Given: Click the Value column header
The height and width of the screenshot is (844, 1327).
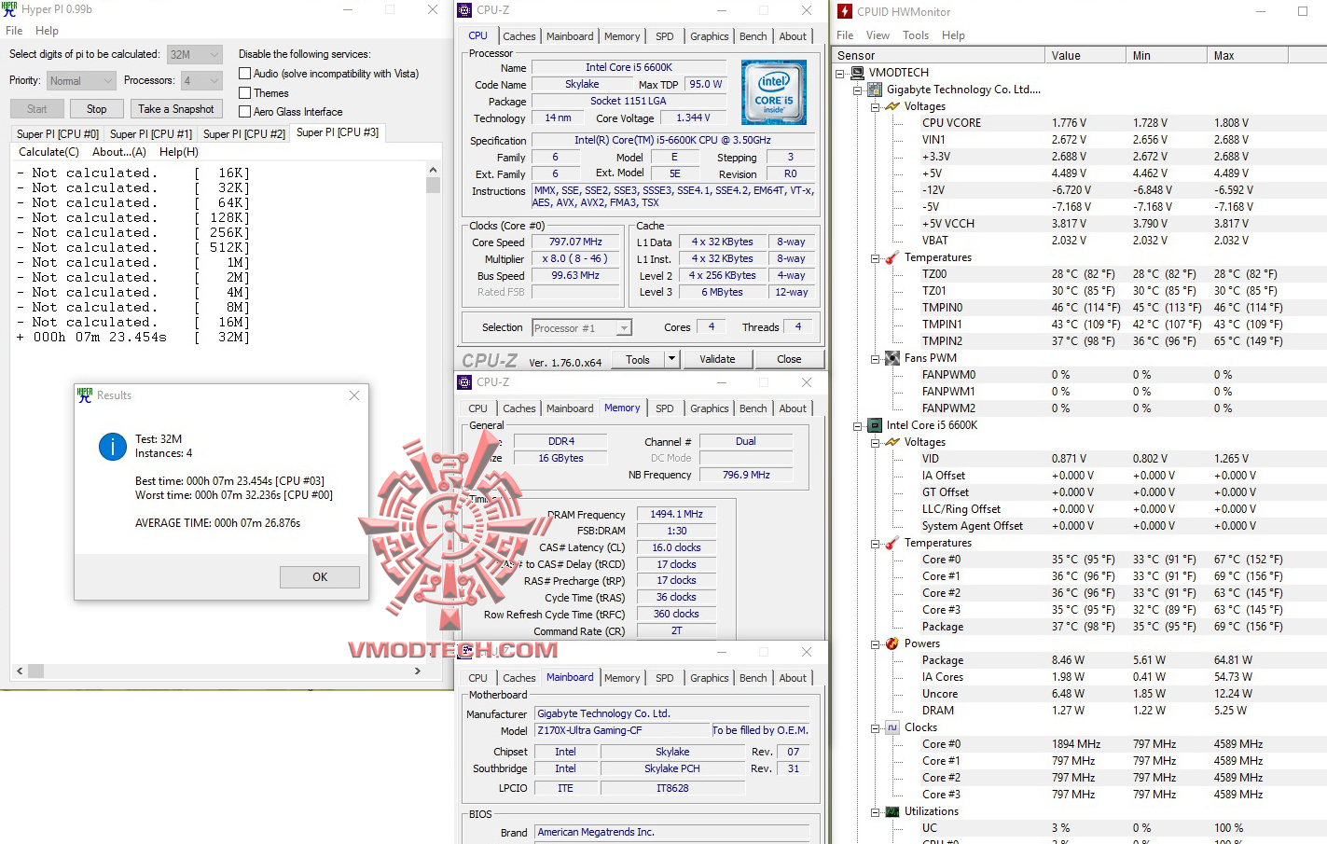Looking at the screenshot, I should [x=1085, y=56].
